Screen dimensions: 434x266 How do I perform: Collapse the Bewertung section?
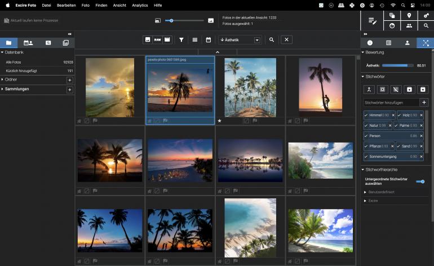pyautogui.click(x=363, y=52)
